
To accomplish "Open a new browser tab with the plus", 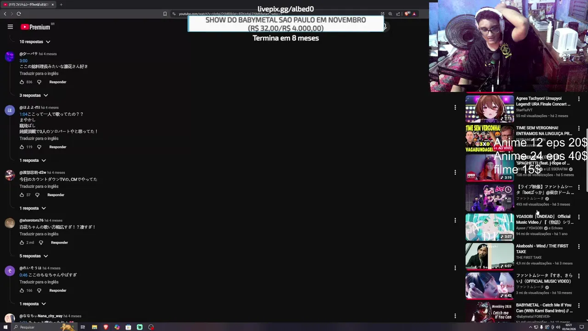I will pos(61,5).
